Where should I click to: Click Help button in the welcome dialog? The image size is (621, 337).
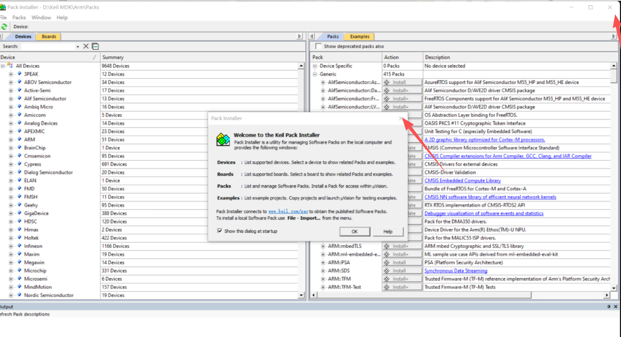[x=388, y=232]
